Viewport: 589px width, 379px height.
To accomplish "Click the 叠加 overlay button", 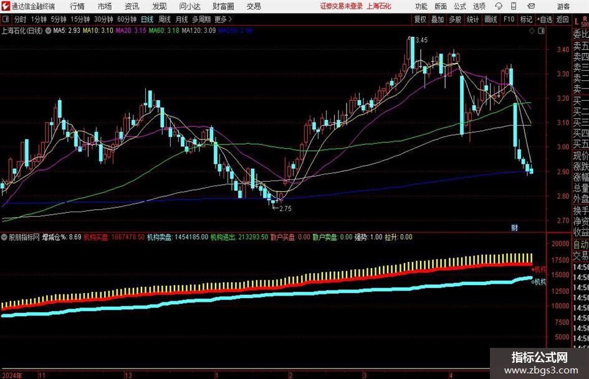I will [x=438, y=19].
